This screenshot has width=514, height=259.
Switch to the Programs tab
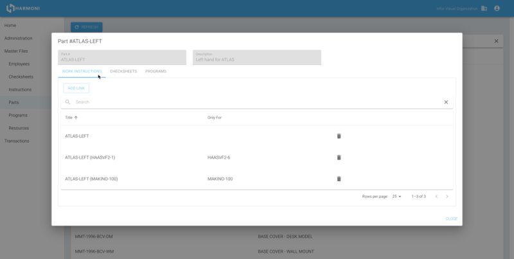(155, 71)
